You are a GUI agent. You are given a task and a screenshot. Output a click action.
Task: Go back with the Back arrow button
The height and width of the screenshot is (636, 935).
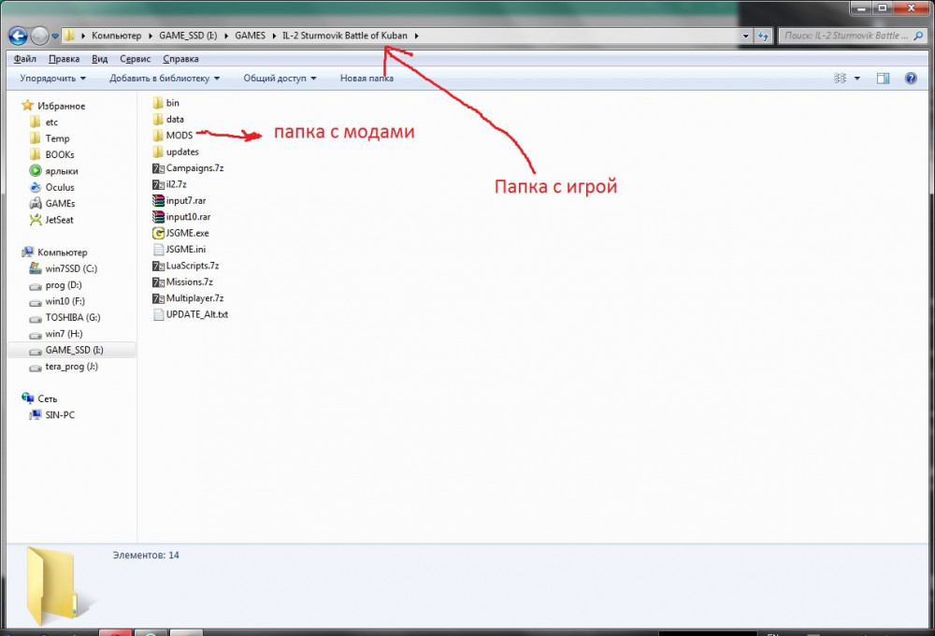(18, 36)
